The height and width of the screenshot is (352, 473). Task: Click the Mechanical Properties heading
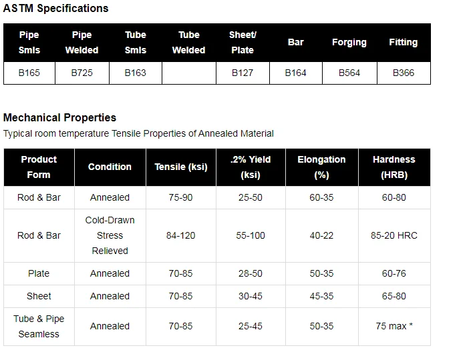point(60,118)
